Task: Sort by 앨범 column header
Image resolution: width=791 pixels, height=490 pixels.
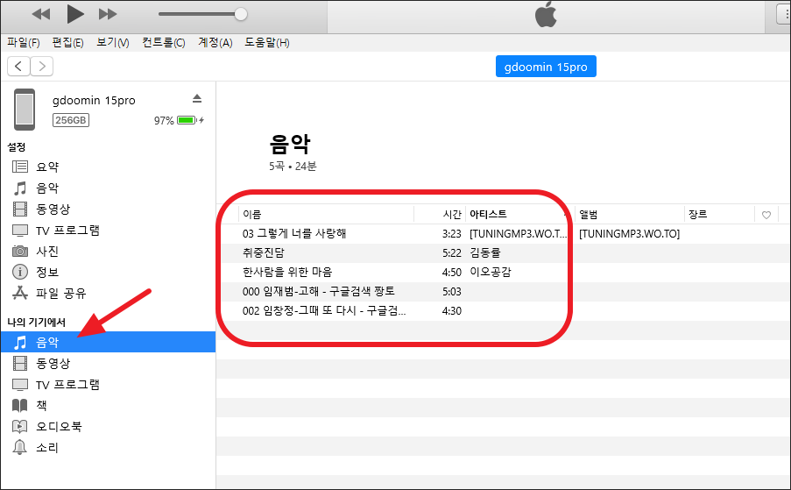Action: tap(630, 215)
